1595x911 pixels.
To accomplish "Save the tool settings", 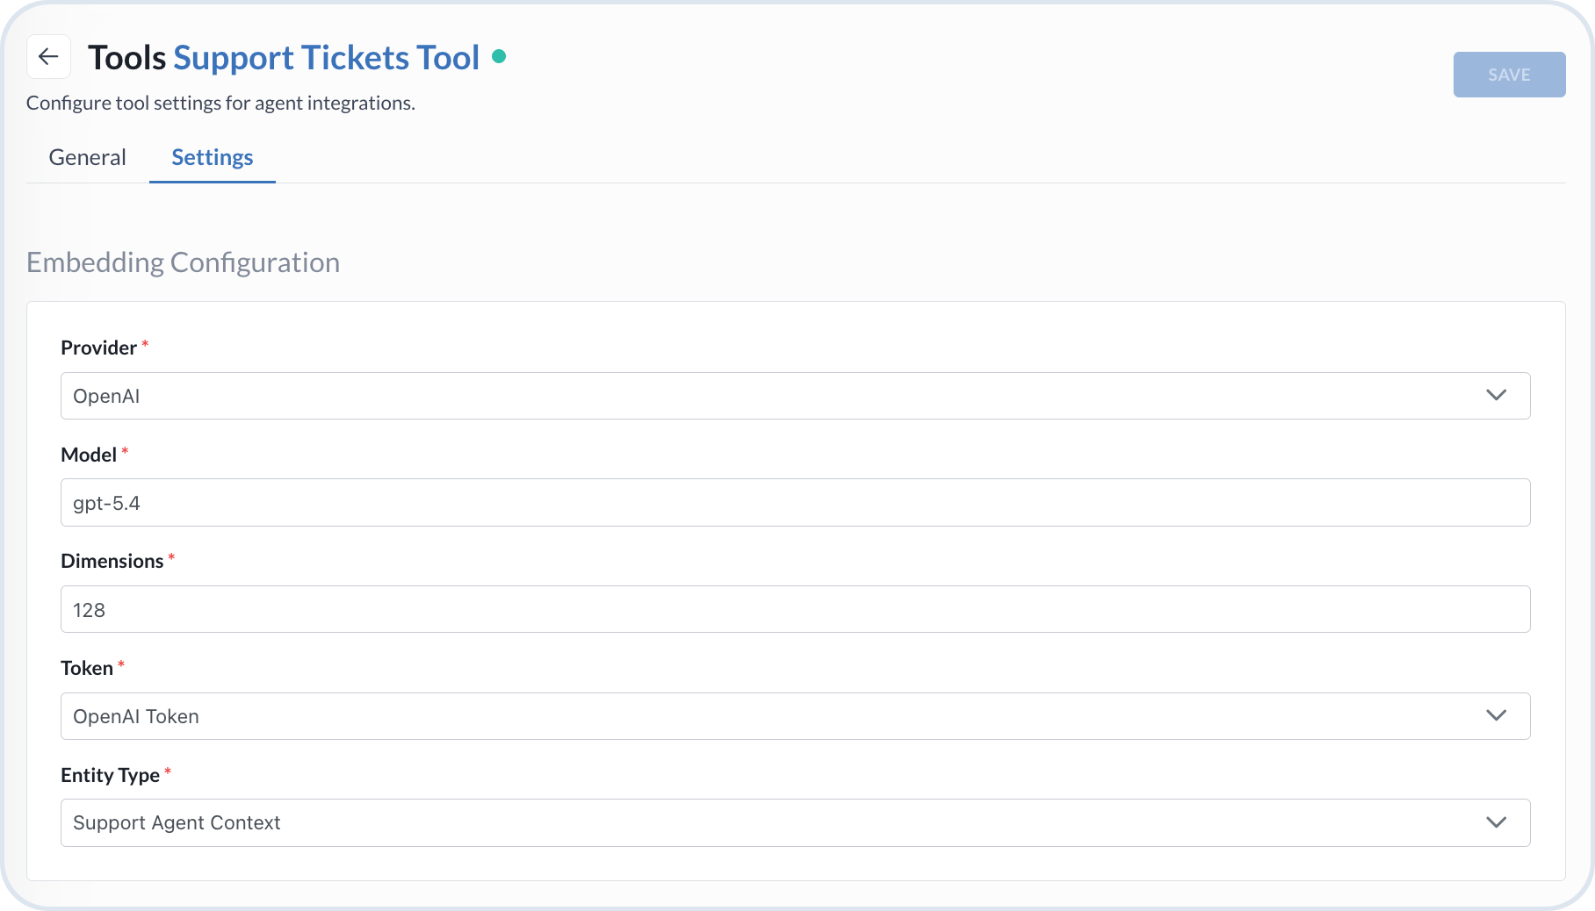I will (x=1509, y=75).
